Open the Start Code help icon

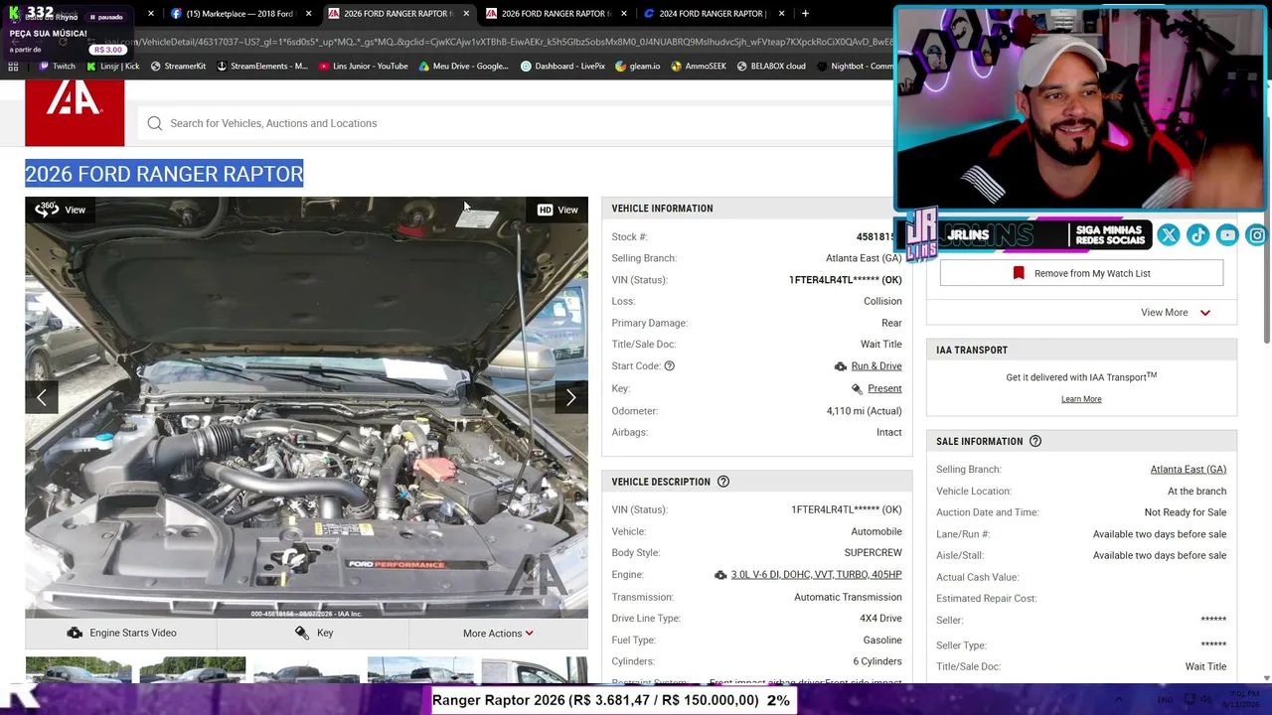pos(669,366)
